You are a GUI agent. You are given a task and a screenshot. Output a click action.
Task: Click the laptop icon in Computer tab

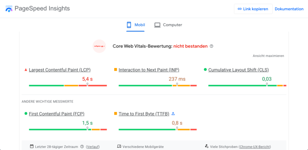(x=157, y=25)
